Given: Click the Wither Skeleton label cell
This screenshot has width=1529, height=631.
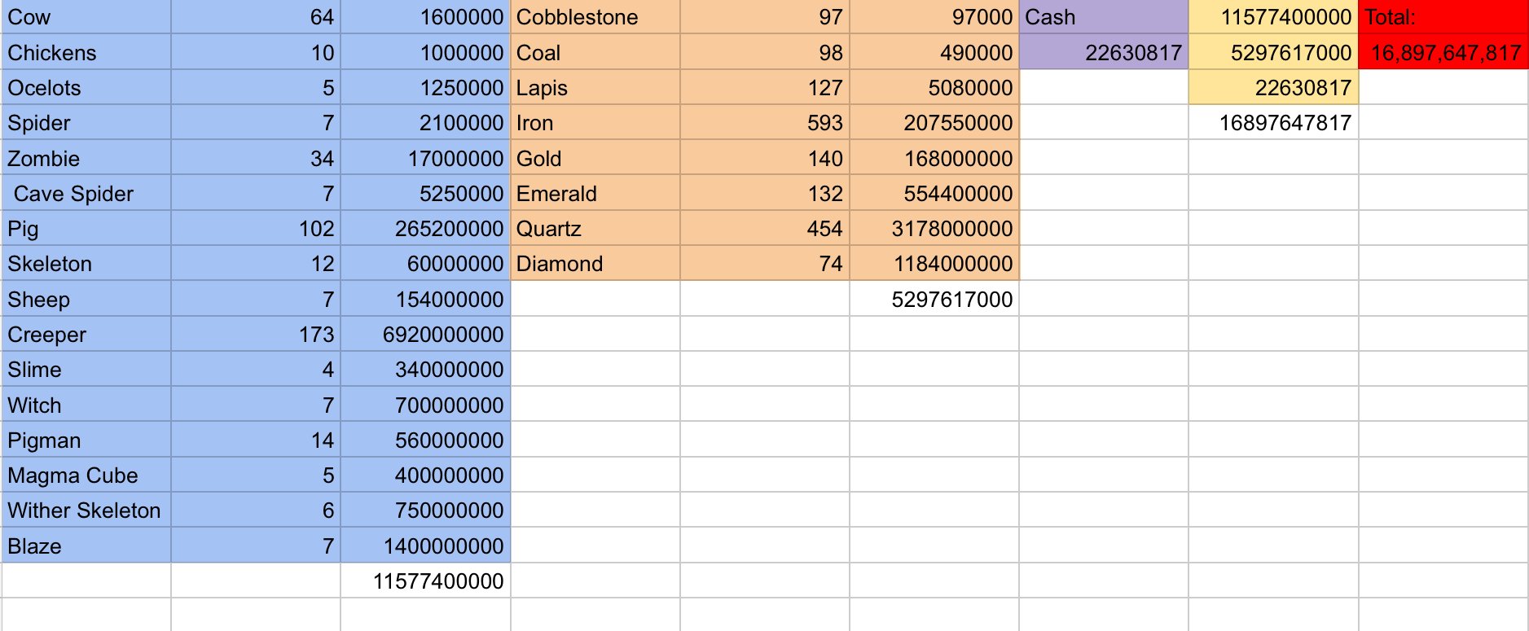Looking at the screenshot, I should [x=86, y=510].
